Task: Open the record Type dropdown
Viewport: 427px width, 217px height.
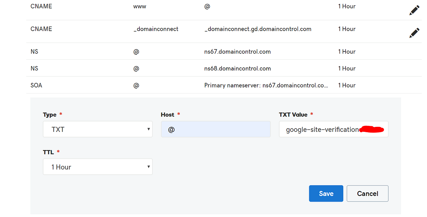Action: 98,129
